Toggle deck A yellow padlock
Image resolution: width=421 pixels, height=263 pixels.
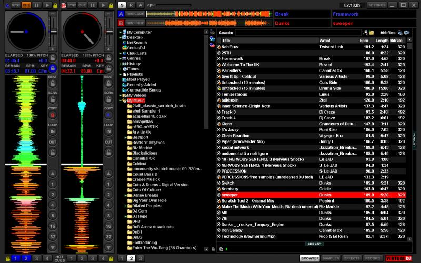55,5
